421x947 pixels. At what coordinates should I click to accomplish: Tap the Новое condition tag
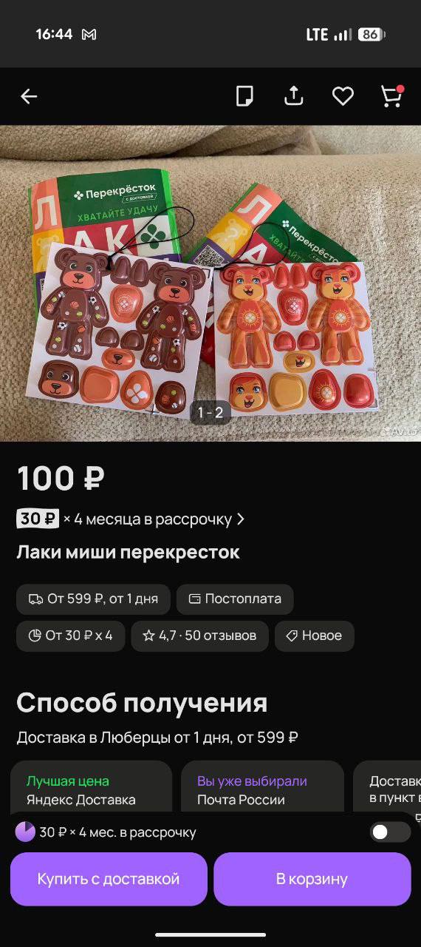point(315,636)
